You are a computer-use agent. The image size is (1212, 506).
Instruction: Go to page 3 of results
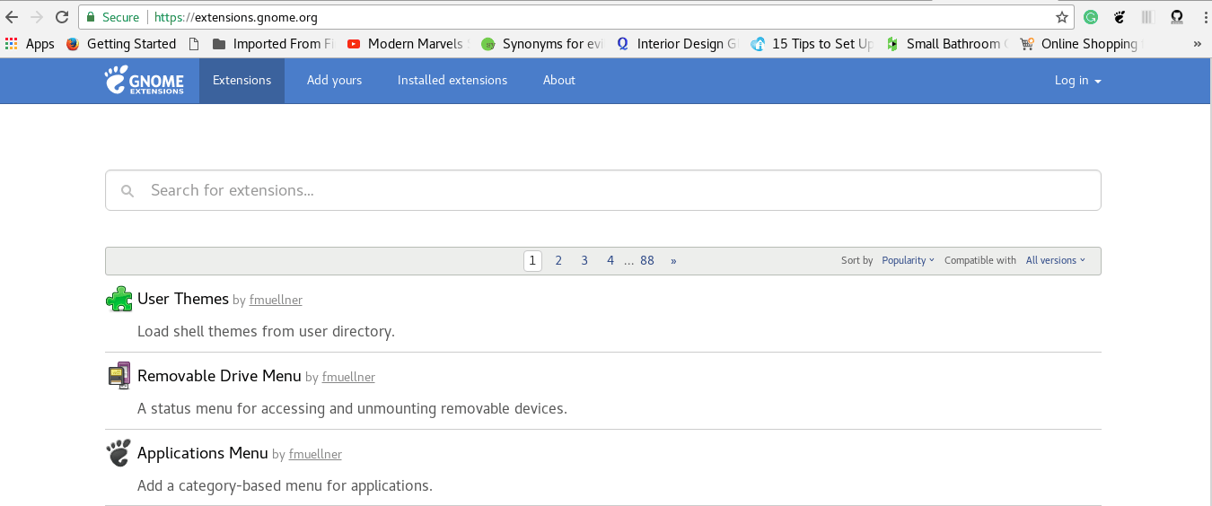pyautogui.click(x=584, y=260)
